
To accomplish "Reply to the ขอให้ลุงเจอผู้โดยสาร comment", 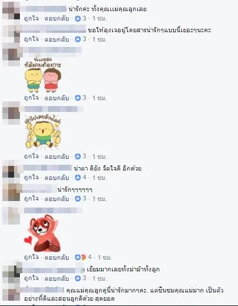I will [x=57, y=39].
